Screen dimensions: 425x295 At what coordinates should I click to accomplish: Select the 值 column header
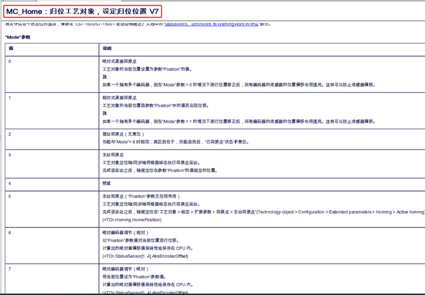(11, 49)
